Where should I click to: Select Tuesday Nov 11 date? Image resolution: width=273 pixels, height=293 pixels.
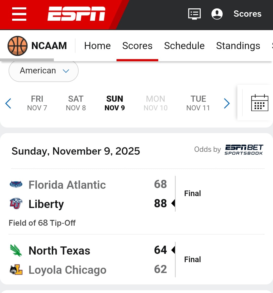198,103
